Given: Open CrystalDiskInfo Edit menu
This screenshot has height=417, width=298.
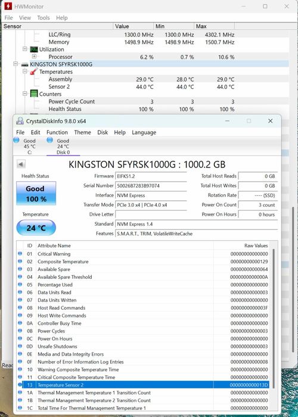Looking at the screenshot, I should (x=35, y=132).
